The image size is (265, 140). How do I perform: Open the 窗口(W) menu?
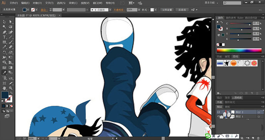(x=97, y=3)
